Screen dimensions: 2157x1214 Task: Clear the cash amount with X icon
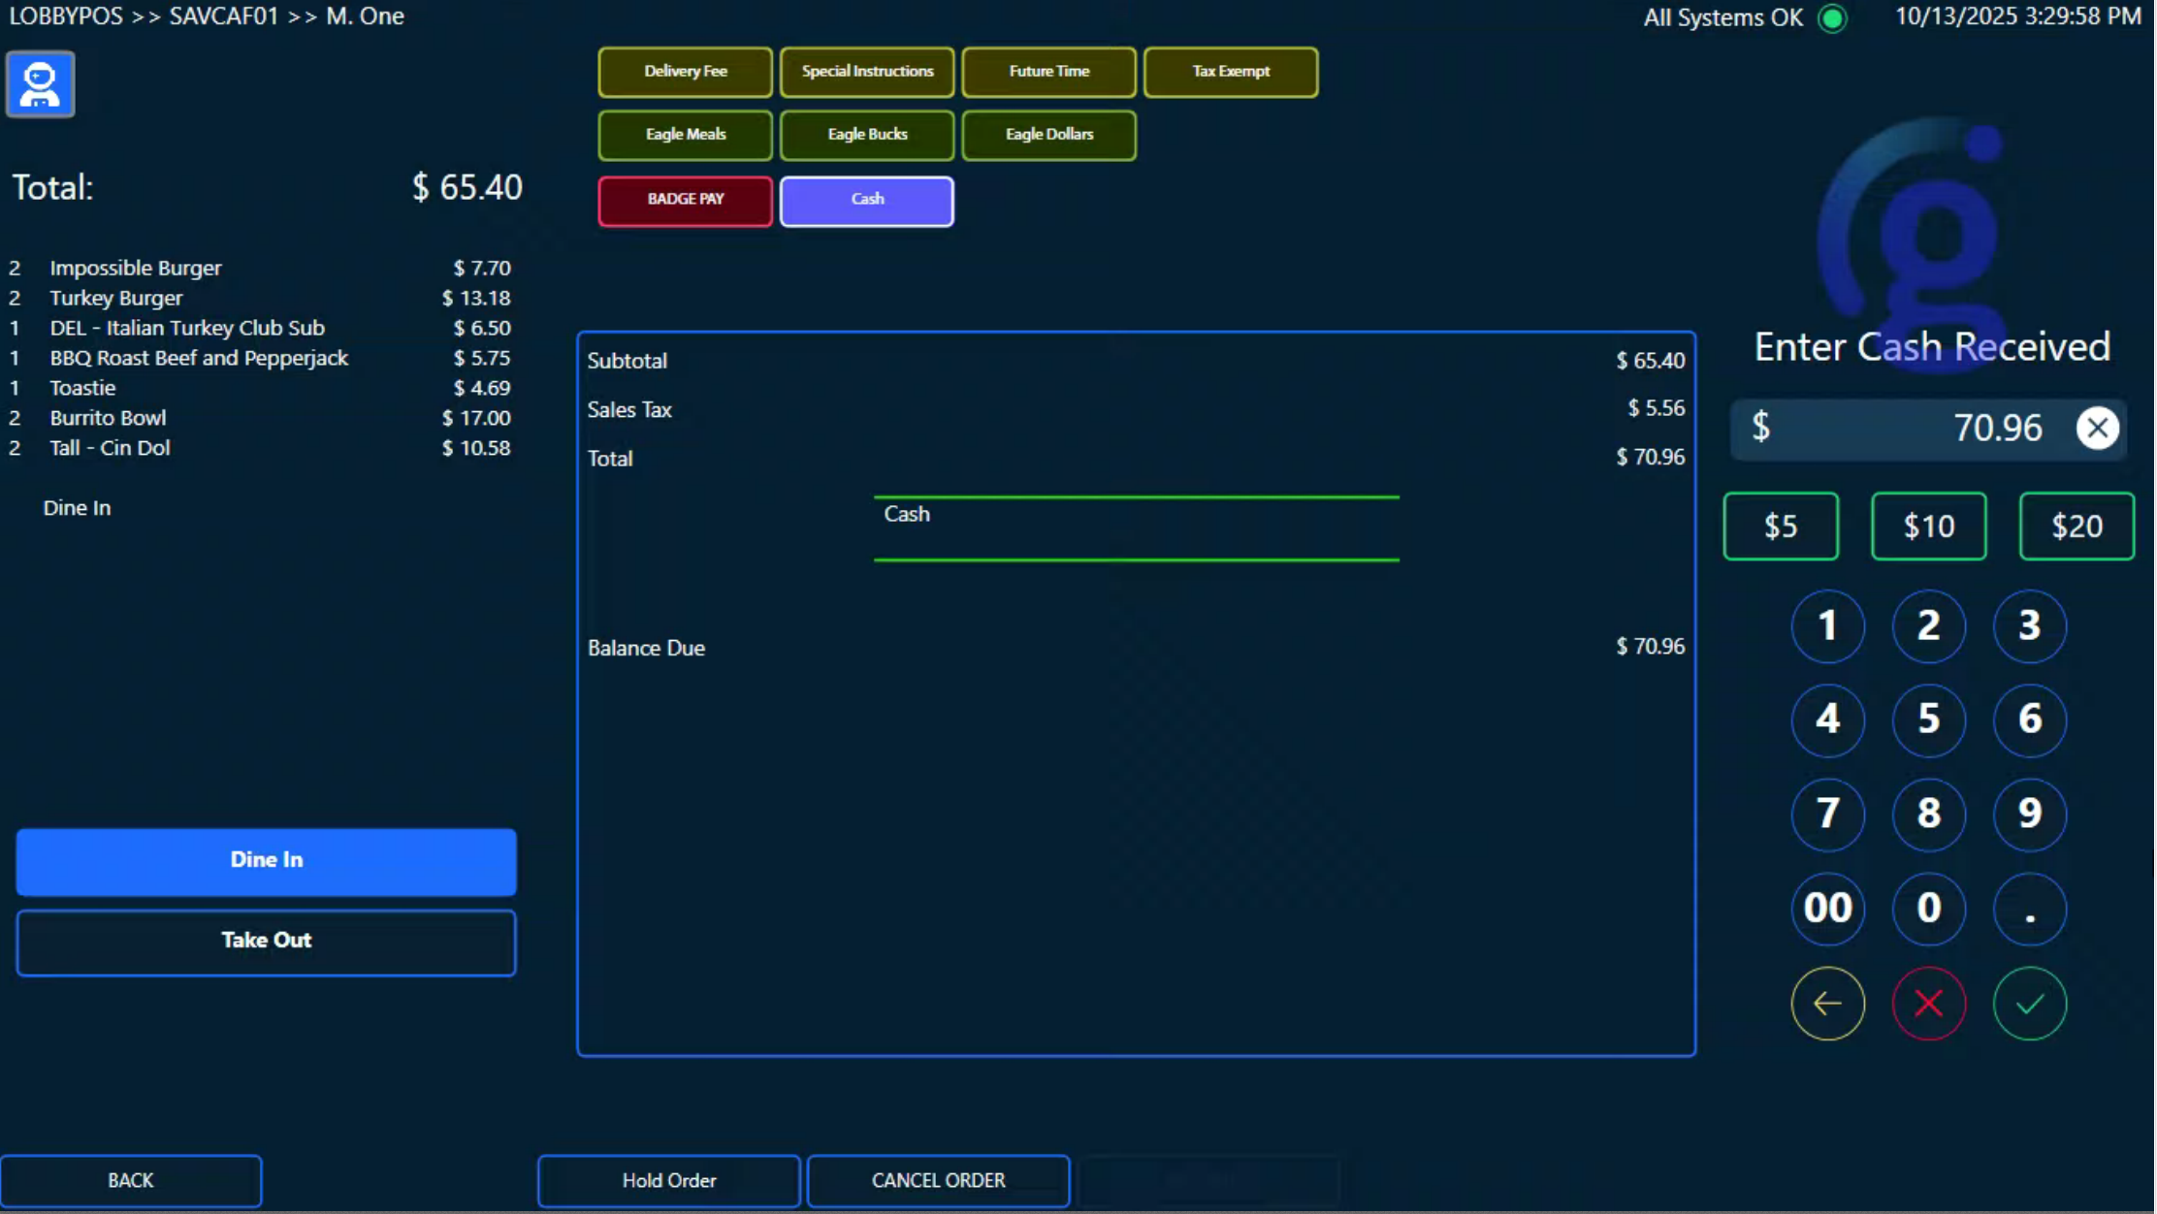pyautogui.click(x=2097, y=428)
